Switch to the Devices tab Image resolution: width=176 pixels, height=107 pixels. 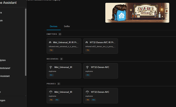[54, 26]
